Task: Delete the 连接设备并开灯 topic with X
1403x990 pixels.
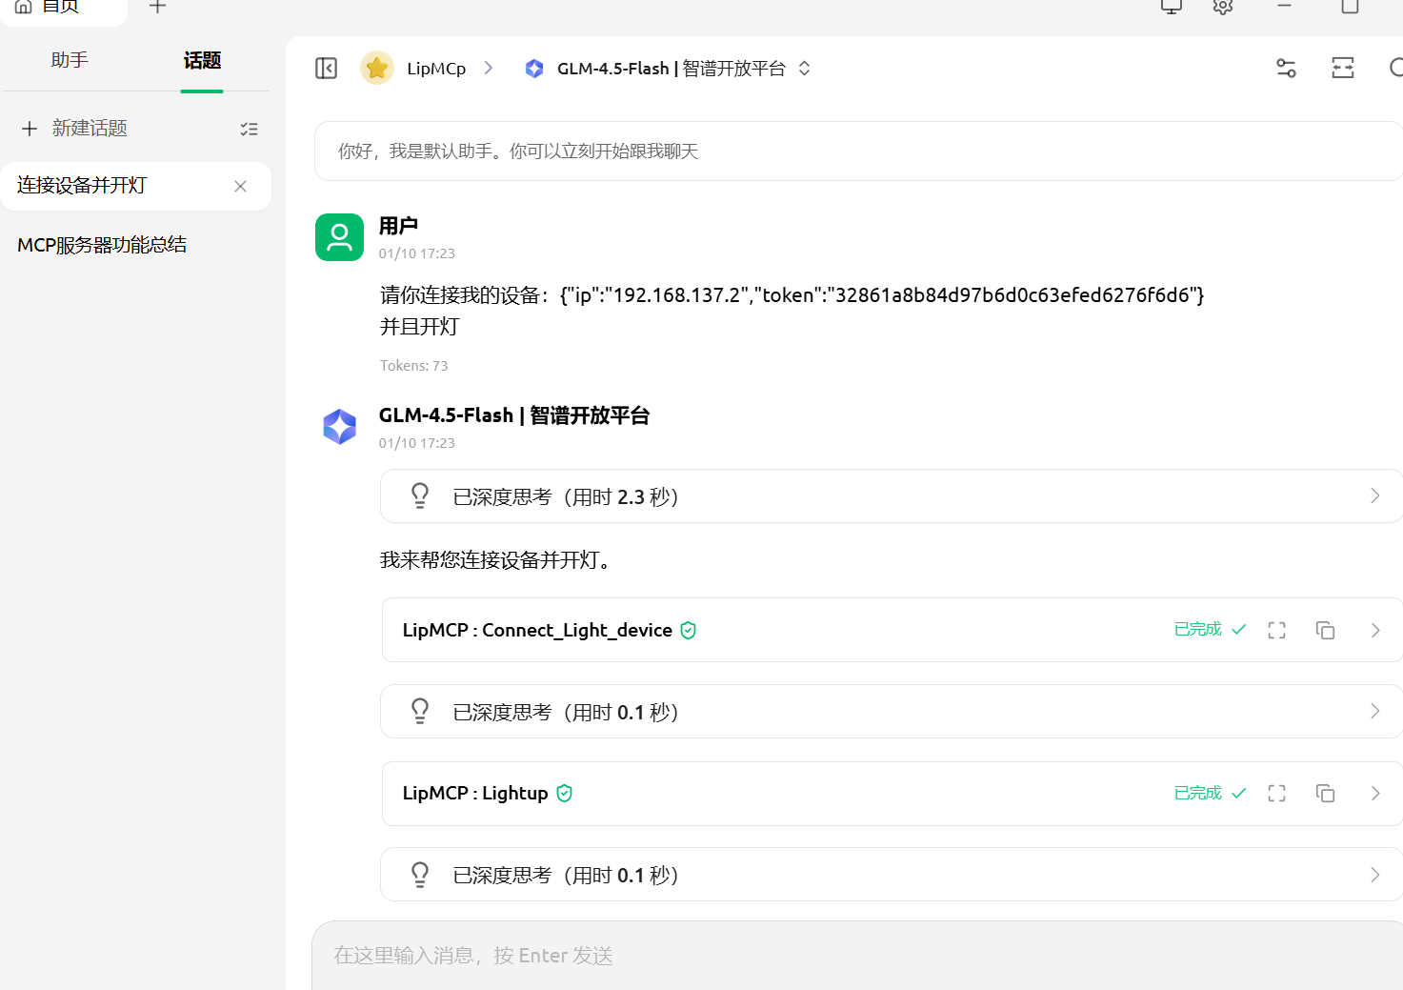Action: (240, 187)
